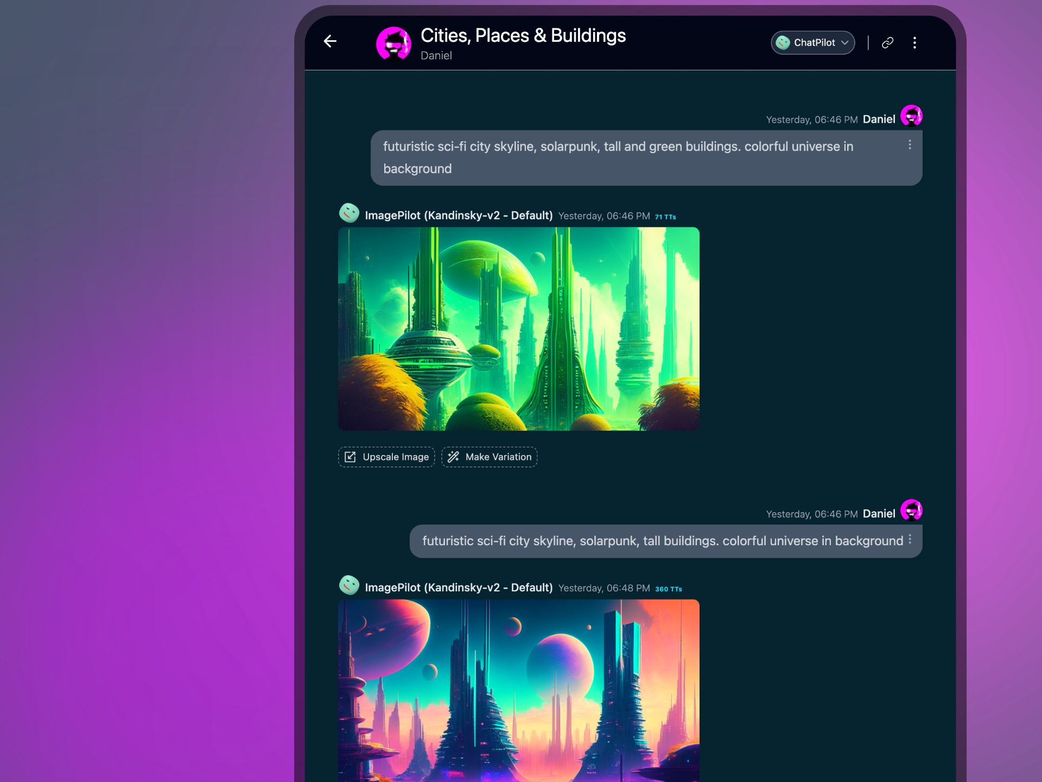The image size is (1042, 782).
Task: Click the Make Variation button
Action: tap(489, 457)
